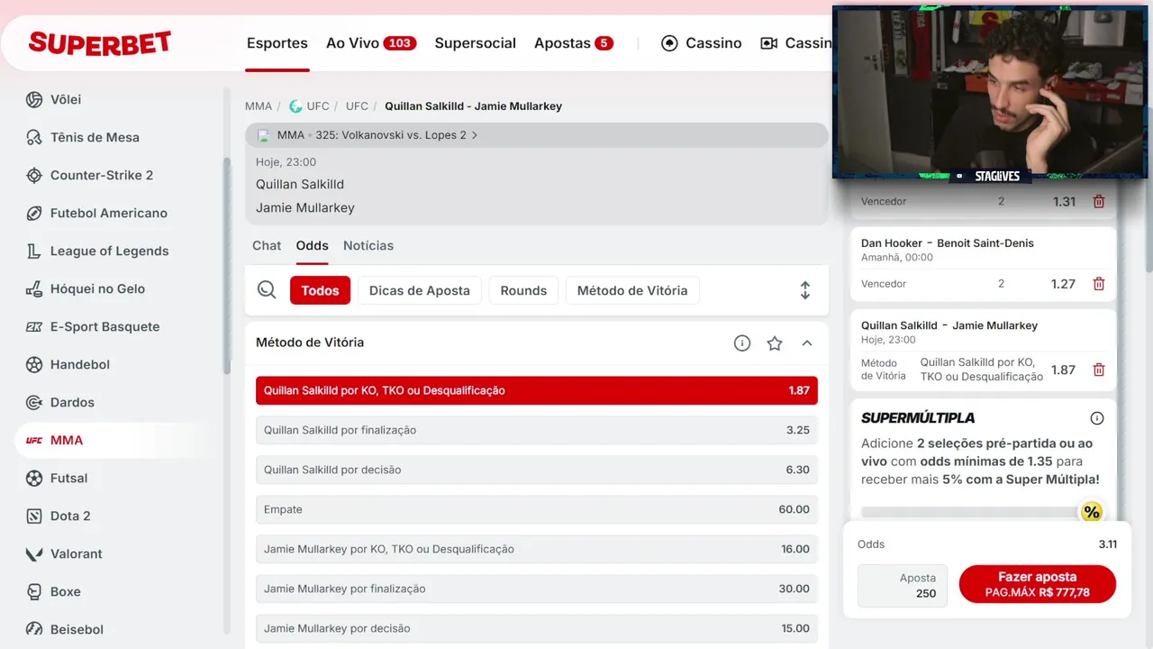Viewport: 1153px width, 649px height.
Task: Click Jamie Mullarkey fighter name in header
Action: coord(305,207)
